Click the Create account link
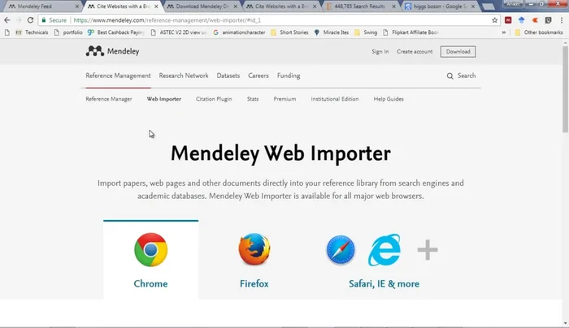 (x=415, y=51)
